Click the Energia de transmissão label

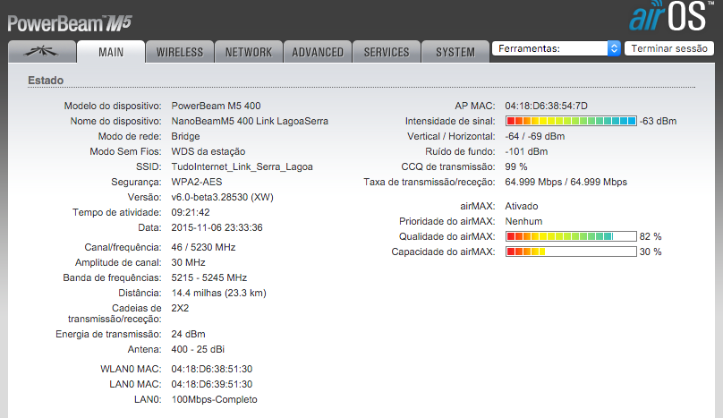click(108, 334)
